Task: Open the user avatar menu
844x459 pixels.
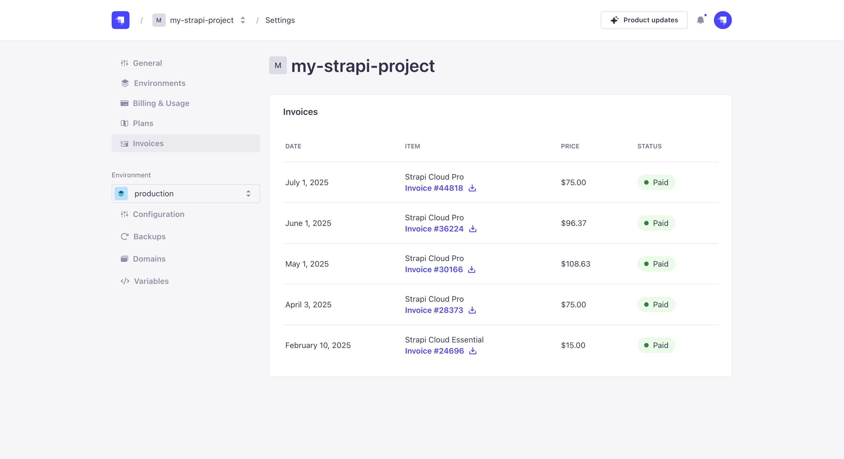Action: click(x=723, y=20)
